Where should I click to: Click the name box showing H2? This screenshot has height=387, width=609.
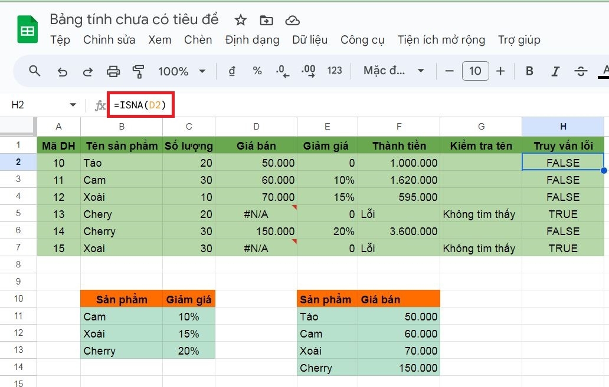[18, 105]
